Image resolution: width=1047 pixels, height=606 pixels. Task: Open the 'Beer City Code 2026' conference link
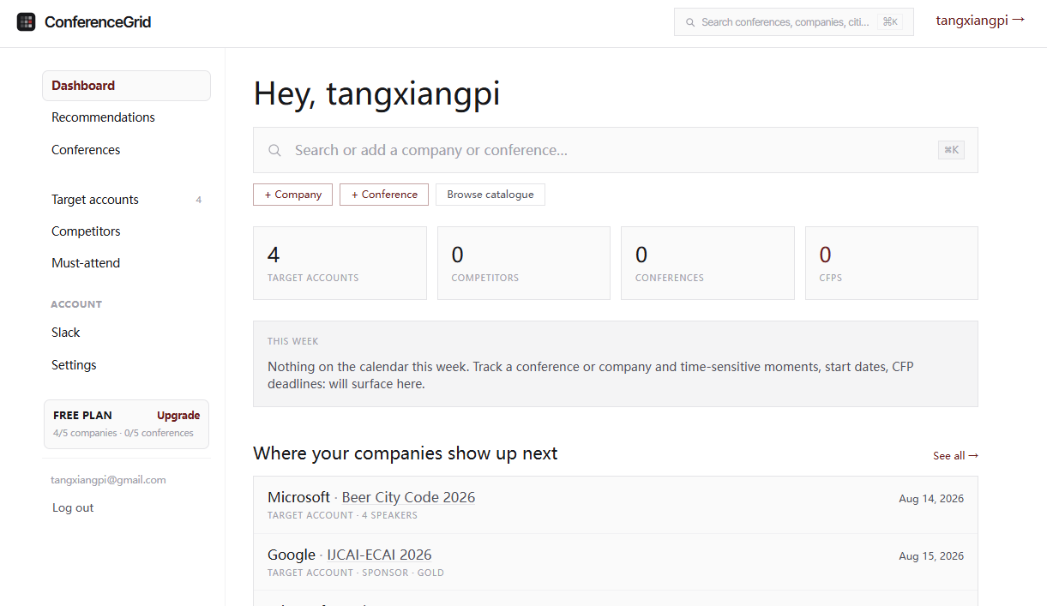point(408,497)
